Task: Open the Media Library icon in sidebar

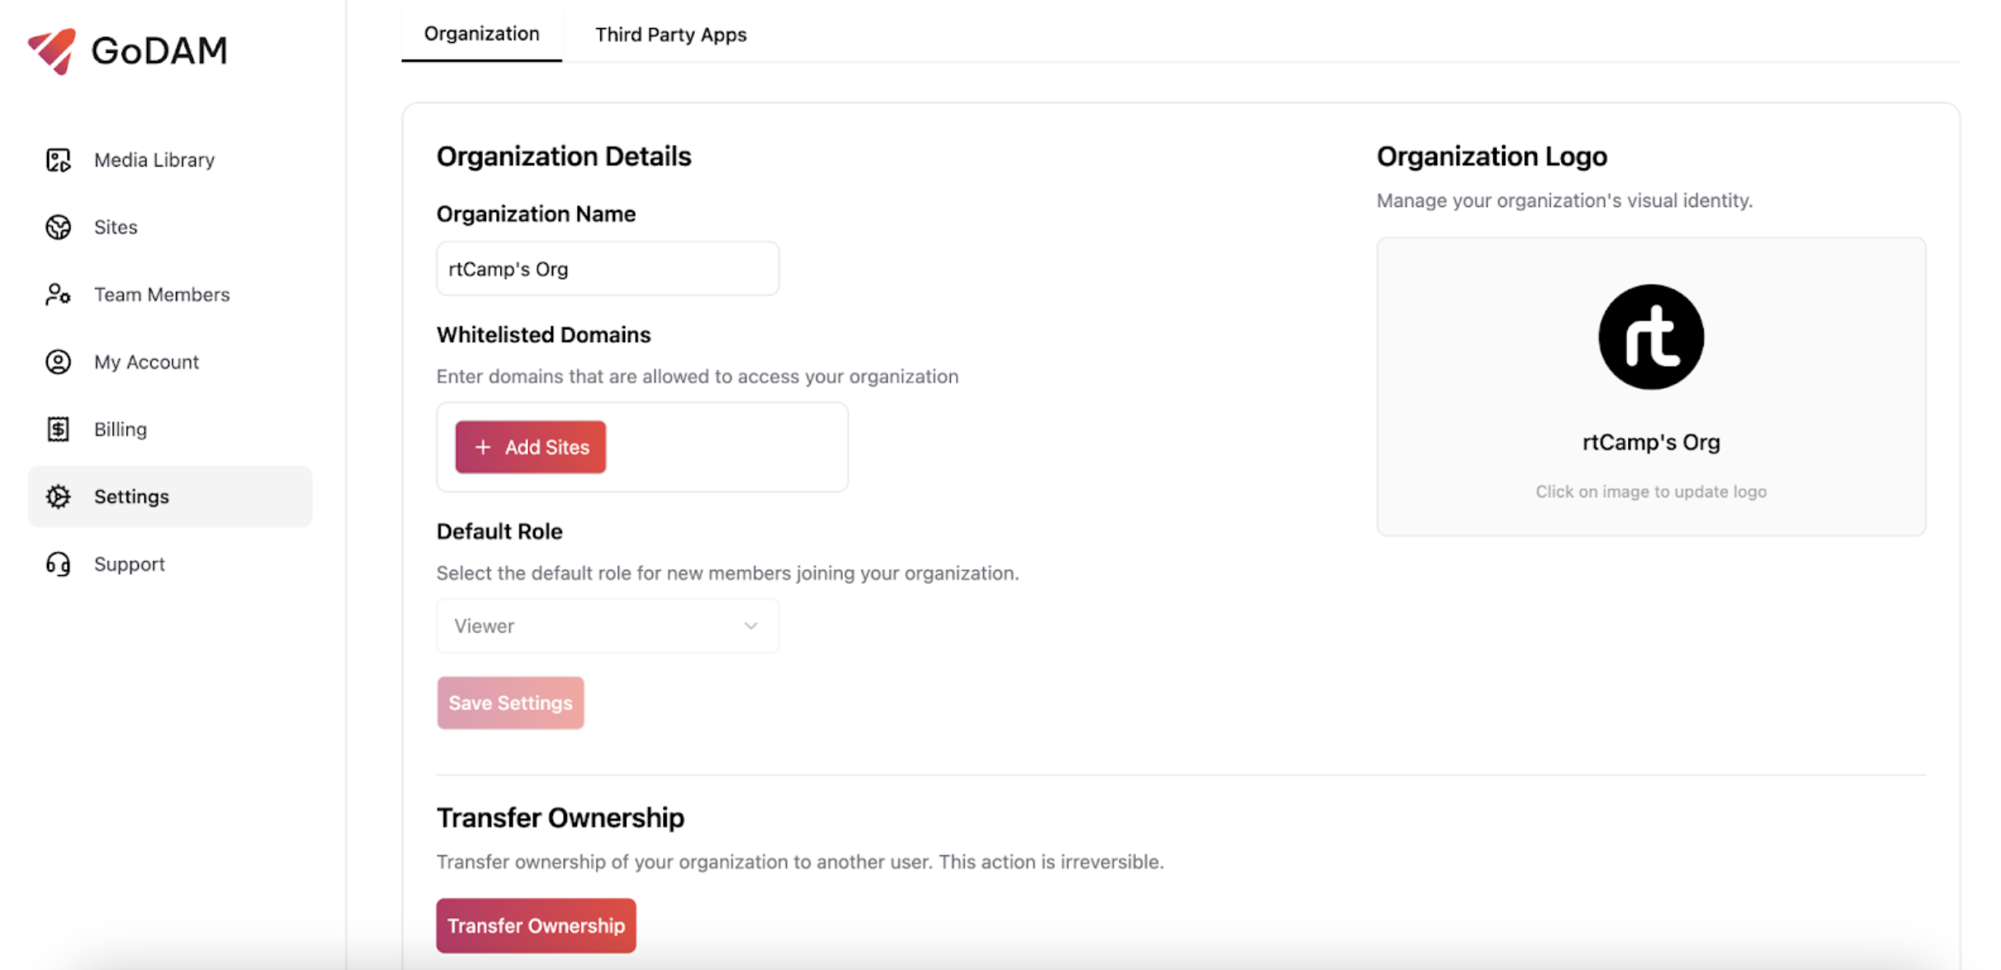Action: coord(57,159)
